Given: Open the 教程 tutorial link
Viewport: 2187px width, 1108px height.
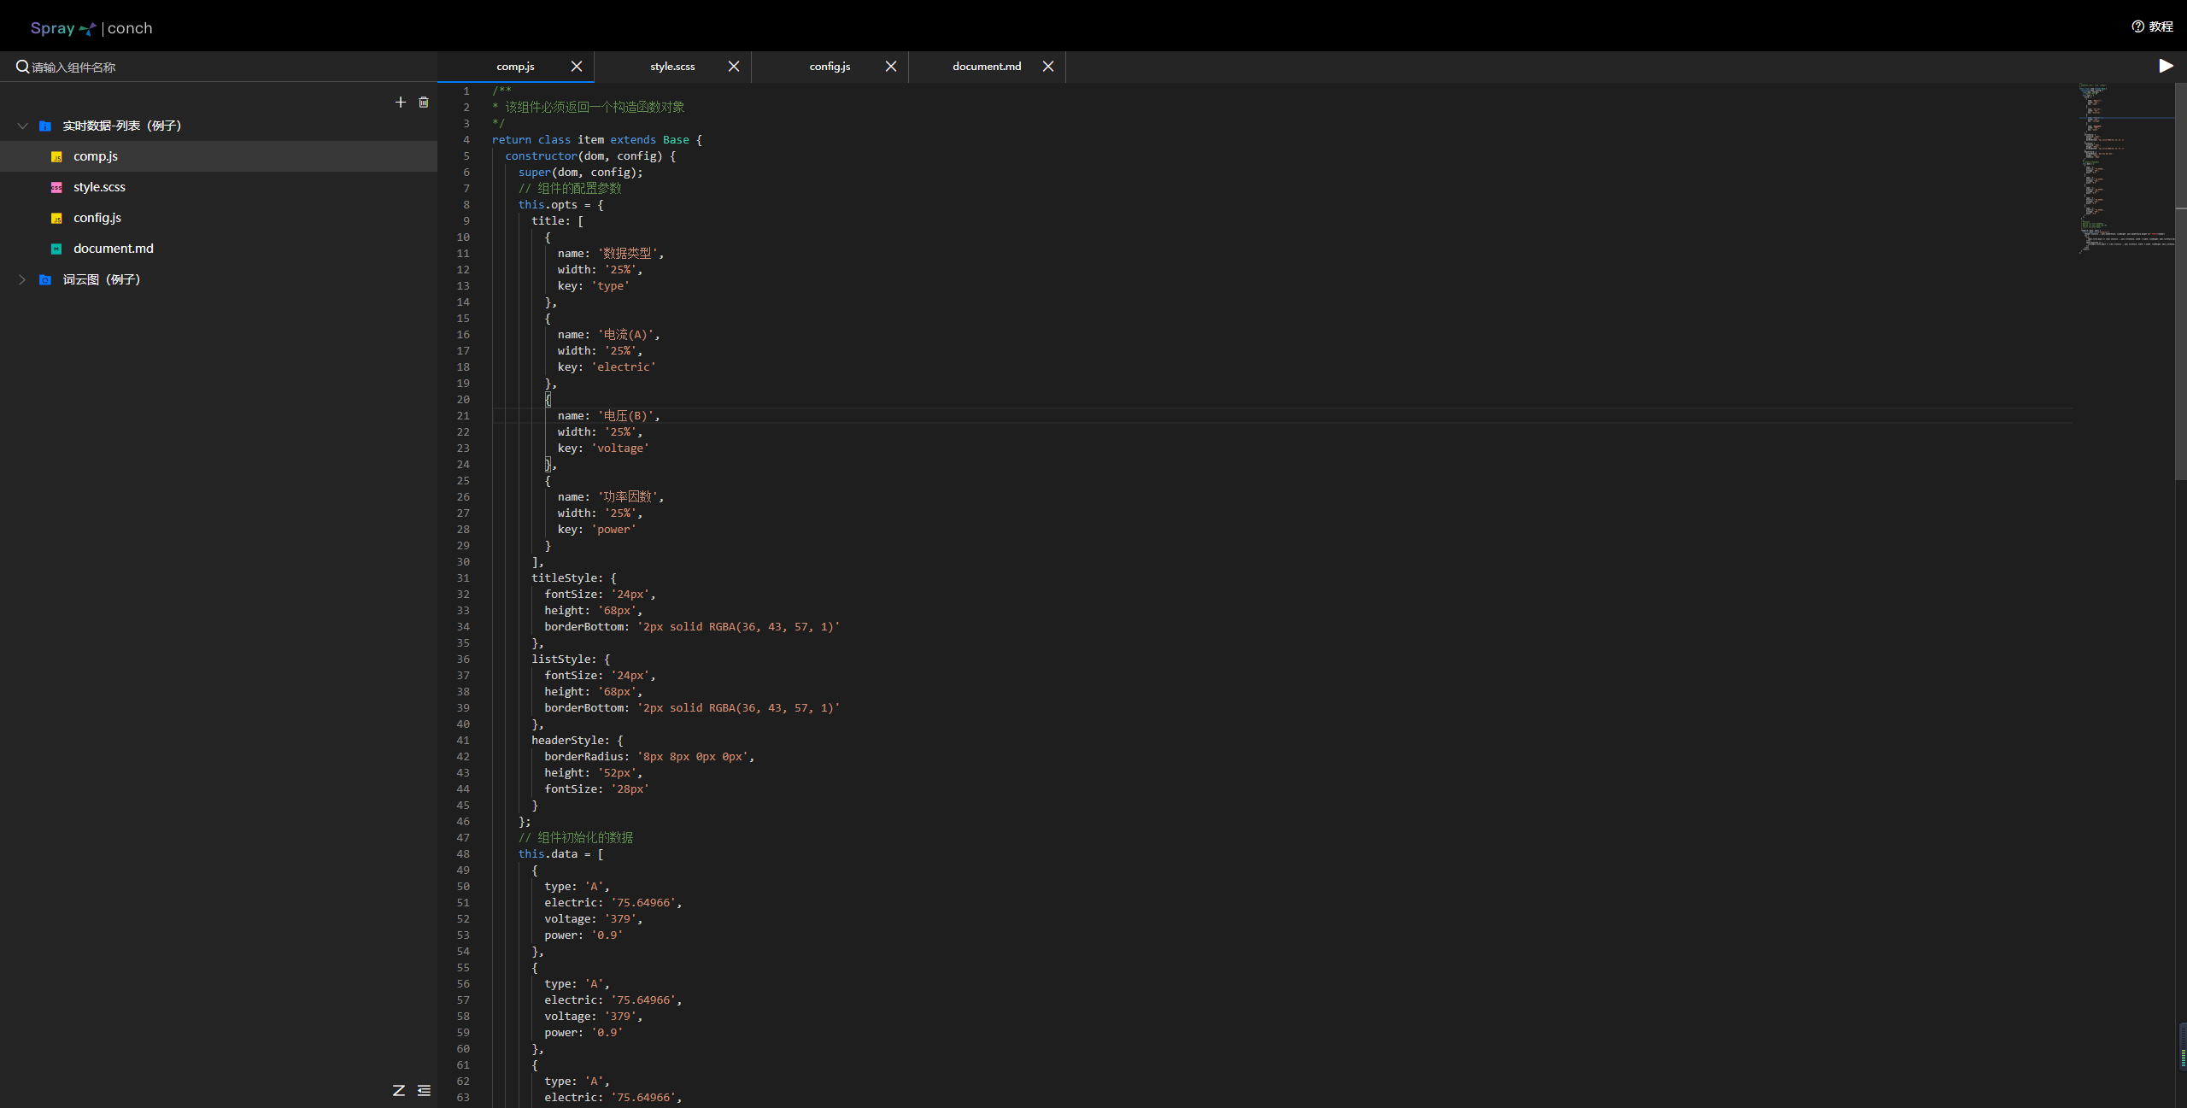Looking at the screenshot, I should point(2153,26).
